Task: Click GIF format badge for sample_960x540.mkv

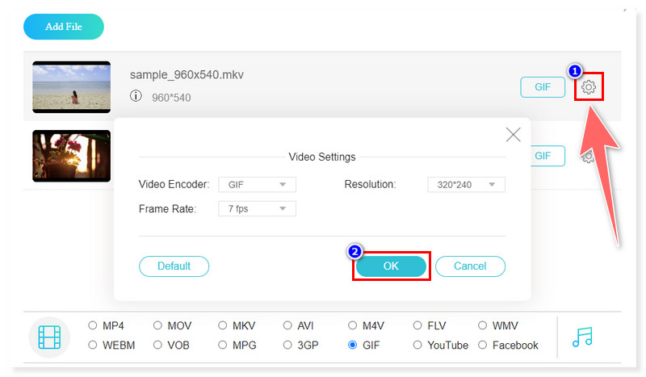Action: 543,87
